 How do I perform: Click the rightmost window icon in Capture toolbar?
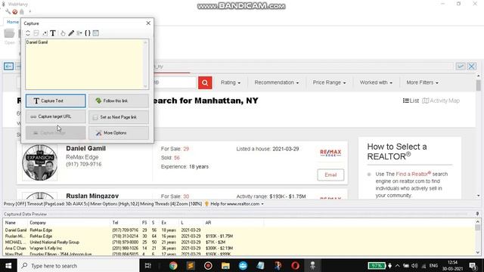coord(96,33)
